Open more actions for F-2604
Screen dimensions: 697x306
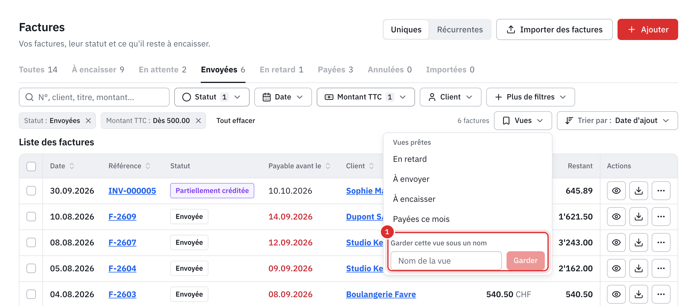(x=661, y=268)
